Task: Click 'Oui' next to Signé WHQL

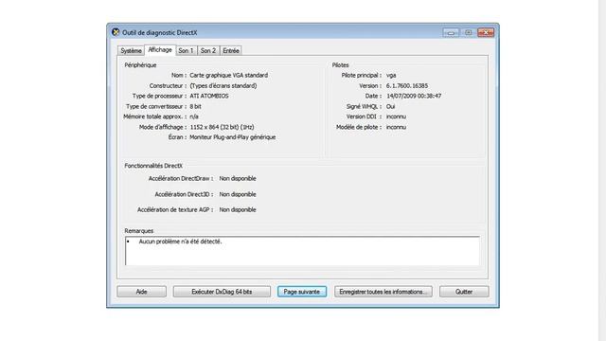Action: coord(390,106)
